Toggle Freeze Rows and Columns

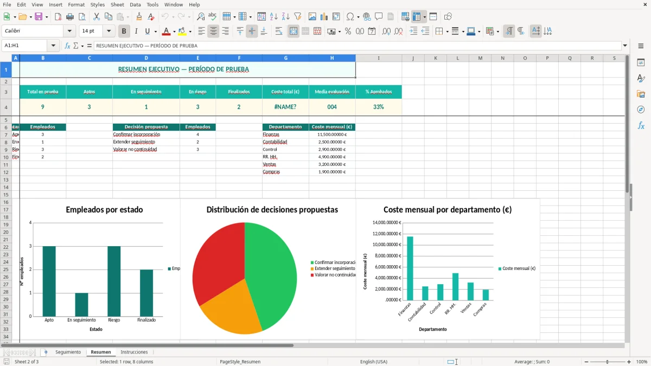pyautogui.click(x=417, y=17)
